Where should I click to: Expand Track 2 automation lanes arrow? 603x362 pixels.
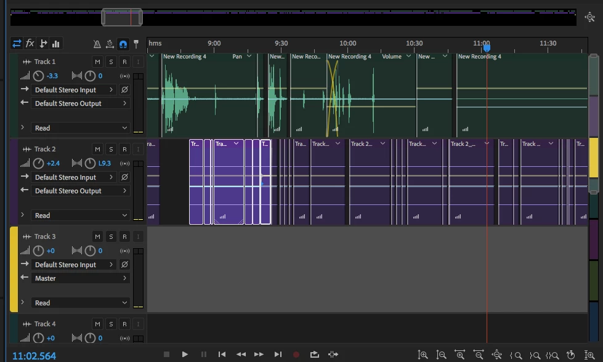22,214
